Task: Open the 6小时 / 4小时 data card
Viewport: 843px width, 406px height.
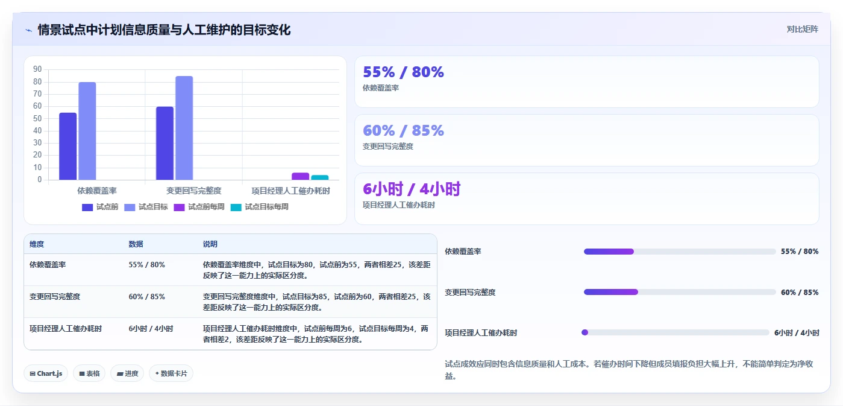Action: point(587,199)
